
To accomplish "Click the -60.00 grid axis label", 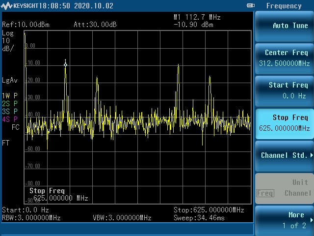I will coord(33,149).
